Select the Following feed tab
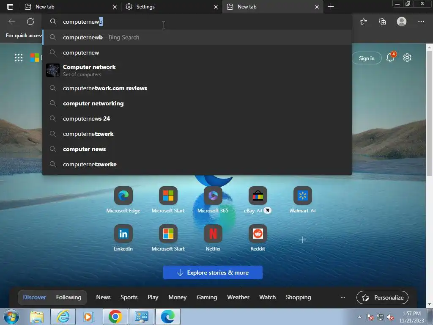The height and width of the screenshot is (325, 433). tap(69, 297)
